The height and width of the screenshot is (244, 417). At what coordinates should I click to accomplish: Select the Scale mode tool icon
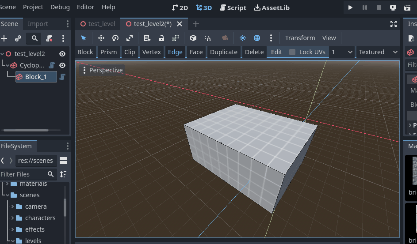point(130,38)
